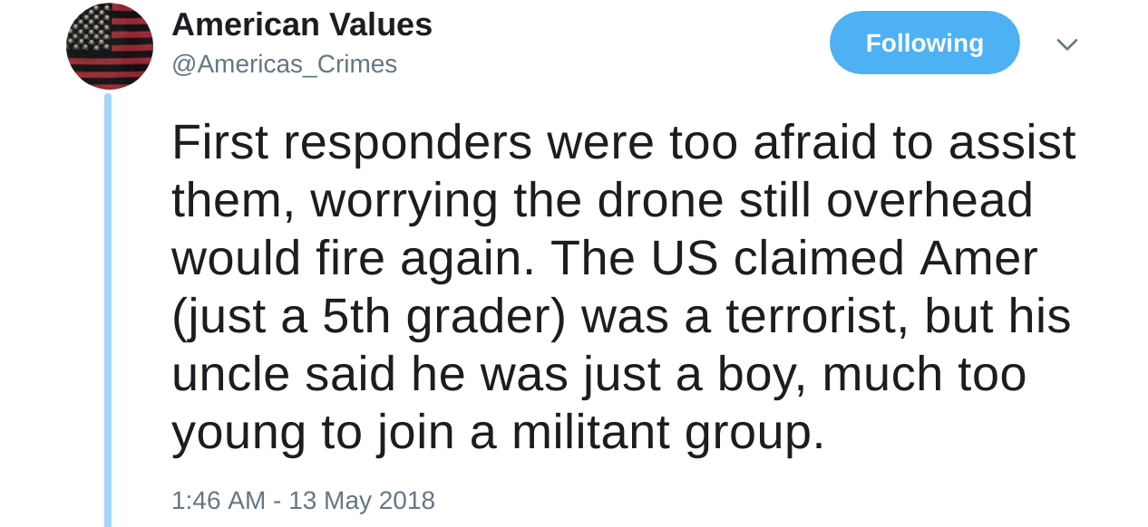Click the word "overhead" in the tweet
Viewport: 1148px width, 527px height.
tap(929, 200)
